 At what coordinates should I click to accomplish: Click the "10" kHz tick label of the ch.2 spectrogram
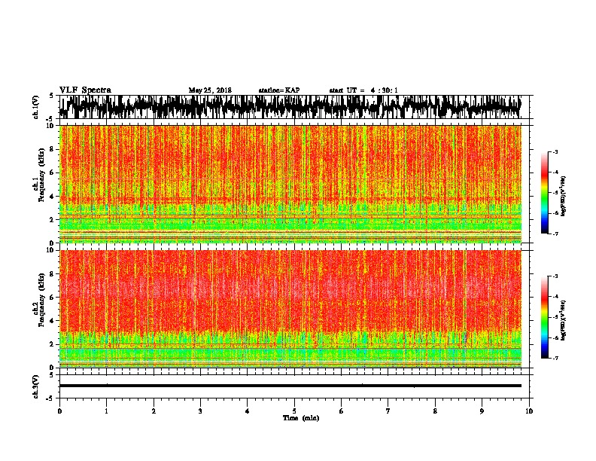(x=50, y=250)
